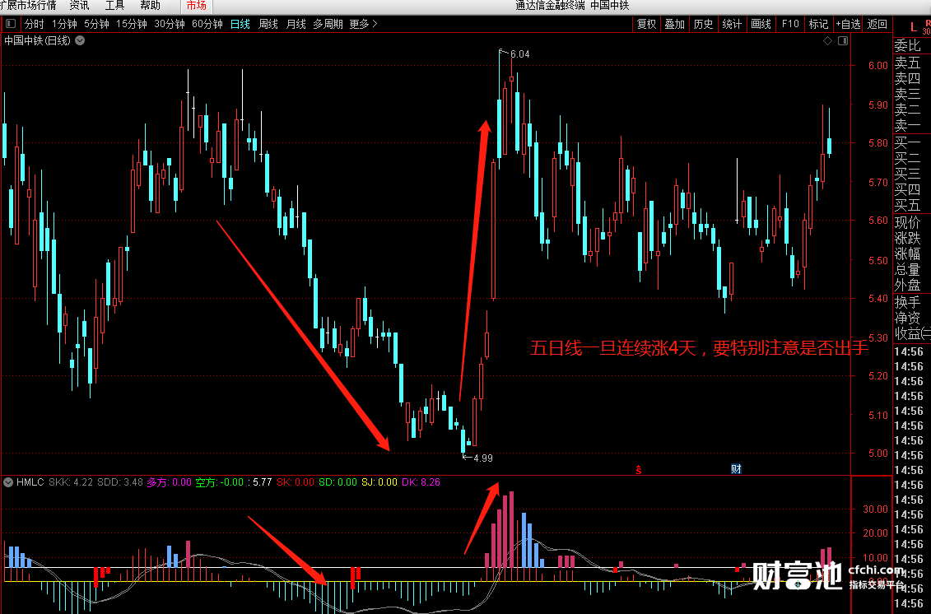
Task: Click the 买一 row in quote panel
Action: pos(907,142)
